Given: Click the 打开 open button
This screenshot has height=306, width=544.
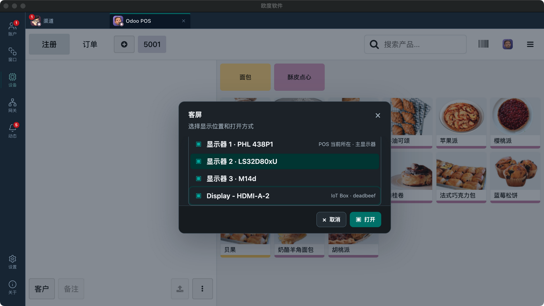Looking at the screenshot, I should click(x=365, y=220).
